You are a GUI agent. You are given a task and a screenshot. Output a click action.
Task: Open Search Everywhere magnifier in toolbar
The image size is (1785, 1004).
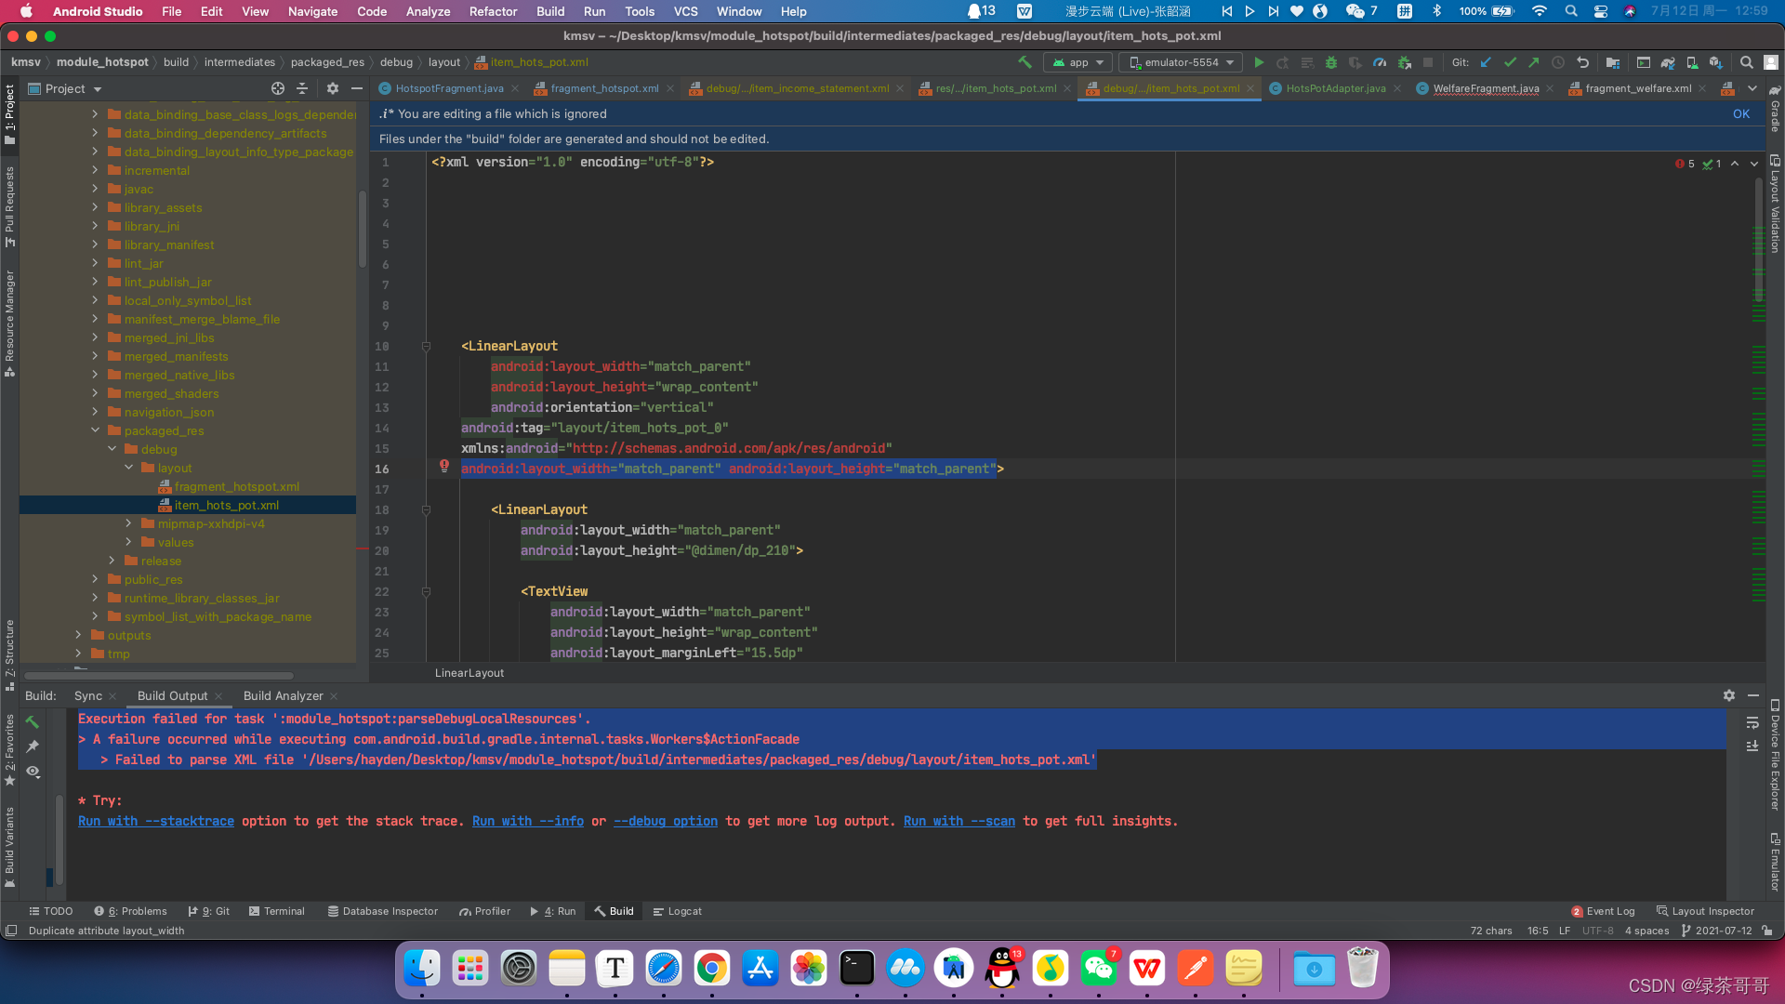click(1746, 62)
